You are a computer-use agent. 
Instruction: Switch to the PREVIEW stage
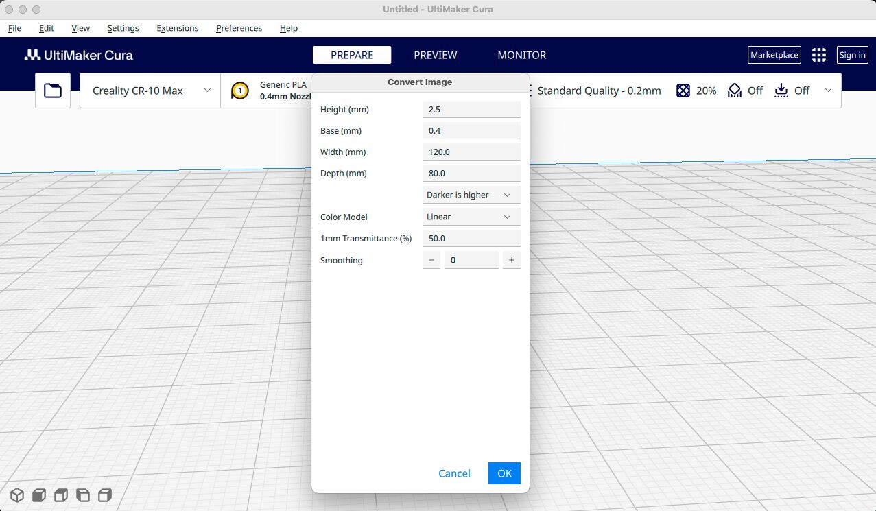436,55
